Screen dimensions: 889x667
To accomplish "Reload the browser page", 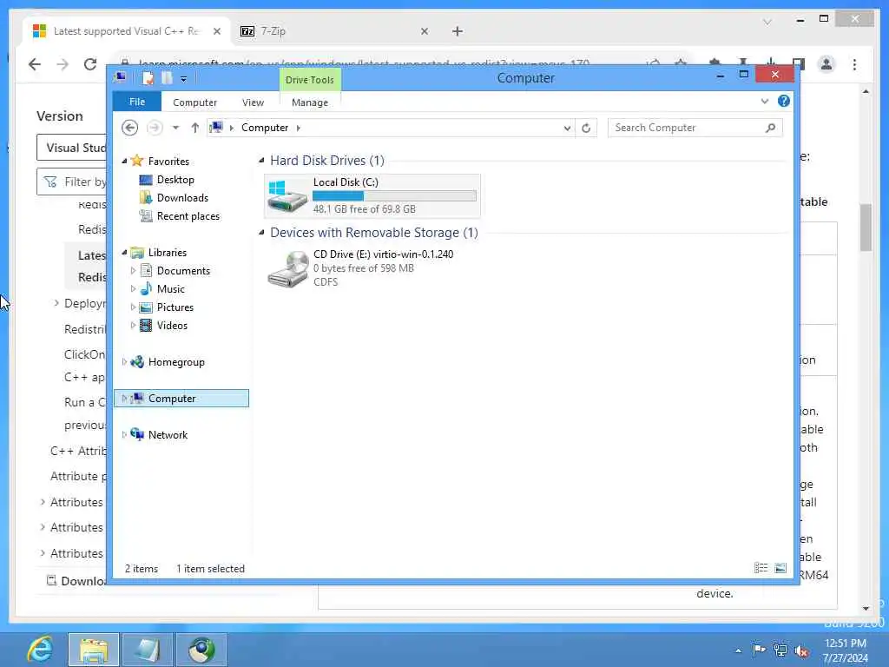I will pyautogui.click(x=90, y=64).
